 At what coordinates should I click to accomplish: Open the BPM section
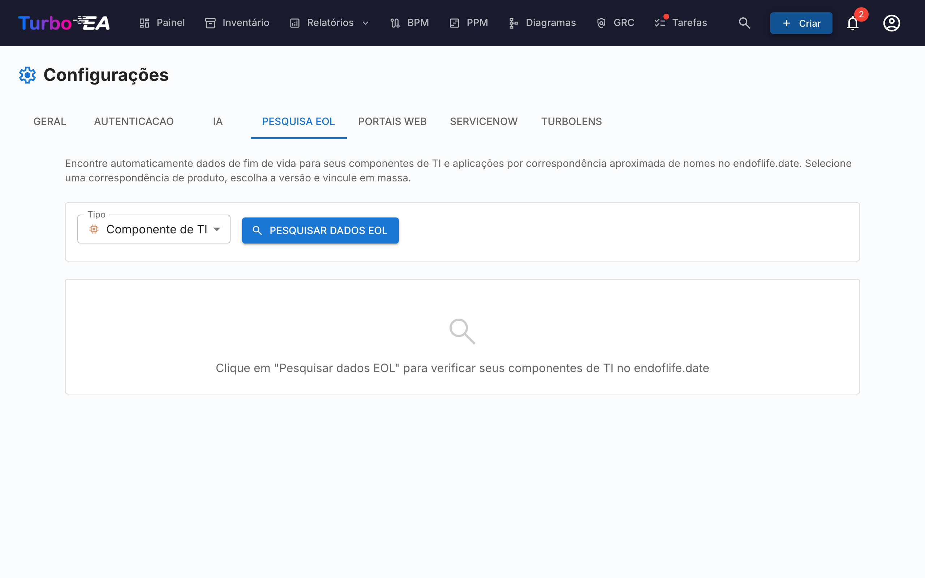pyautogui.click(x=409, y=23)
